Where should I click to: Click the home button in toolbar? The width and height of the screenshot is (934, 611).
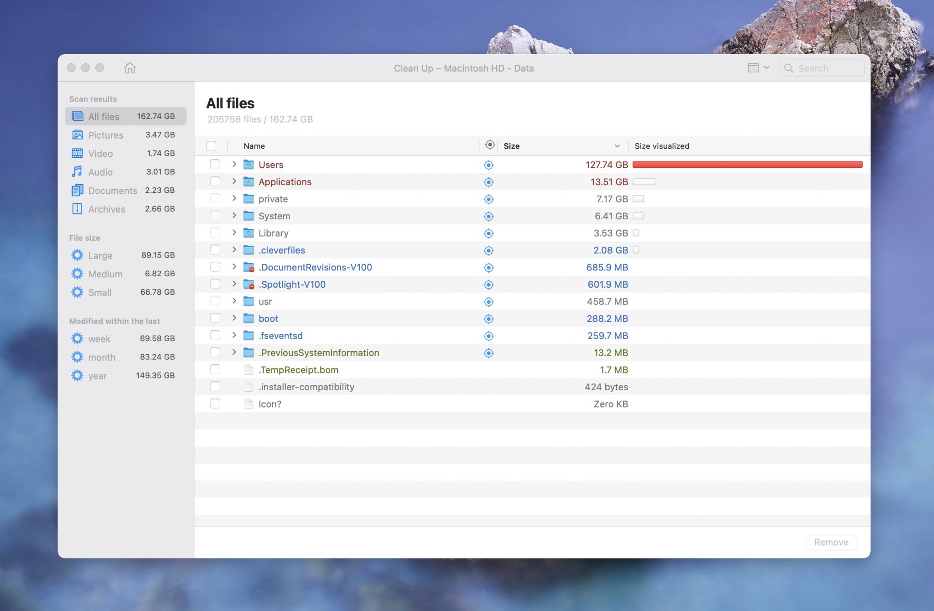click(x=129, y=67)
